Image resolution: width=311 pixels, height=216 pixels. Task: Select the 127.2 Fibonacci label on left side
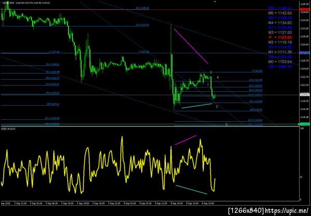click(52, 118)
